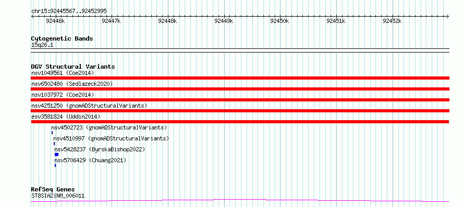Screen dimensions: 464x207
Task: Open variant nsv4502723 (gnomADStructuralVariants) label
Action: point(109,127)
